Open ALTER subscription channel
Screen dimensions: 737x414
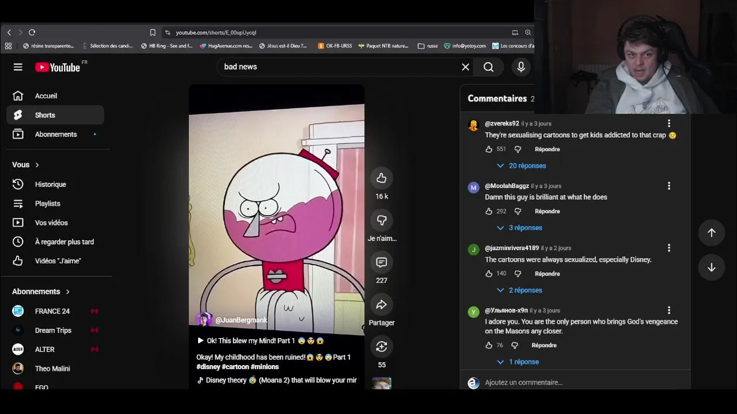[55, 350]
